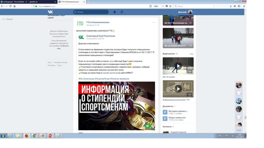Click the VK search field
This screenshot has width=264, height=148.
91,12
